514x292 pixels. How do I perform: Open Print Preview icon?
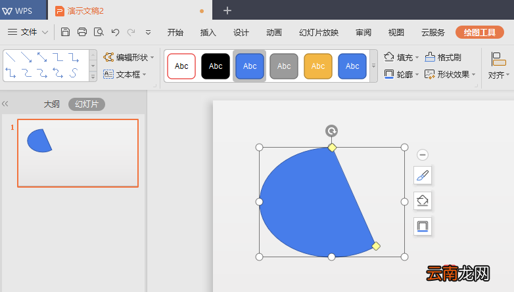click(99, 32)
